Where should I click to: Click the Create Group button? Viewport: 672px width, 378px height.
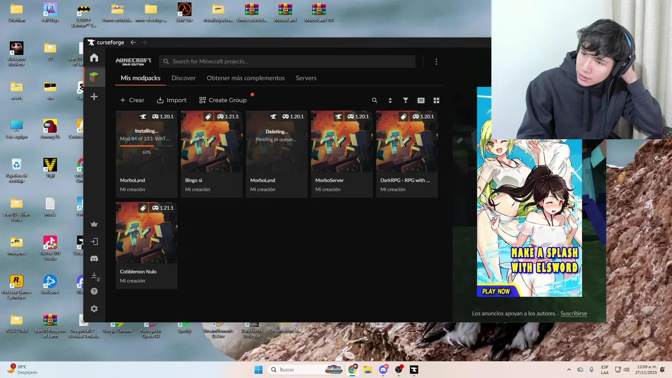pyautogui.click(x=223, y=100)
